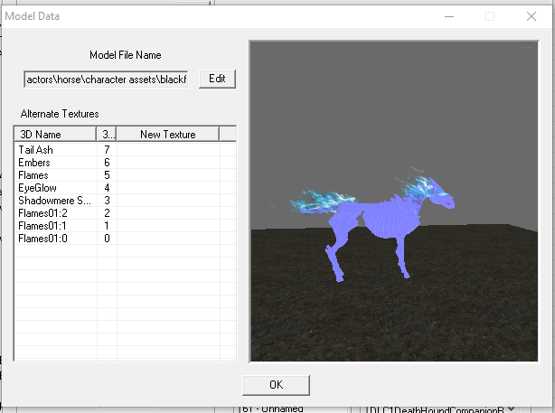Screen dimensions: 555x413
Task: Click the Edit button for model file
Action: 217,79
